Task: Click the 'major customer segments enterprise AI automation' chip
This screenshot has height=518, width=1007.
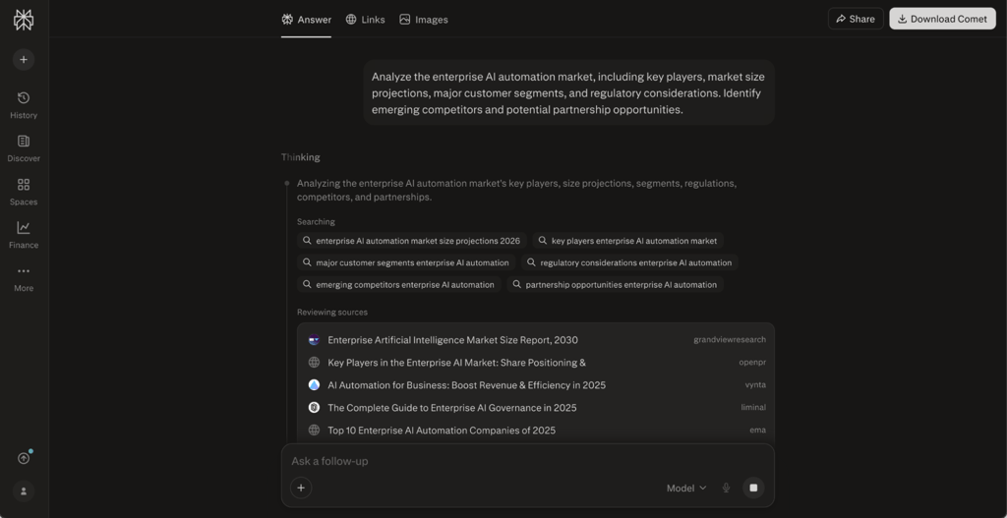Action: tap(406, 262)
